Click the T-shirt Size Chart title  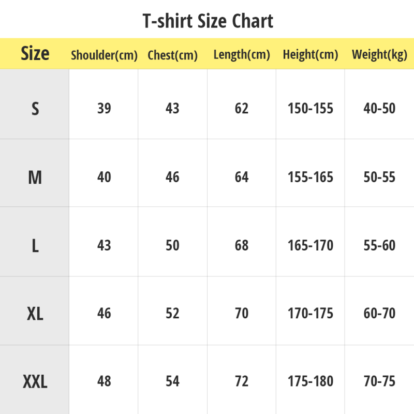[x=208, y=22]
